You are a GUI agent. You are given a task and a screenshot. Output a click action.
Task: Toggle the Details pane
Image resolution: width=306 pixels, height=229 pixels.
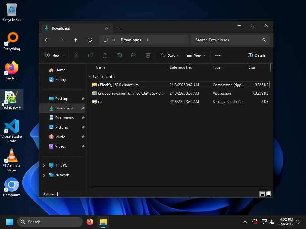(256, 55)
